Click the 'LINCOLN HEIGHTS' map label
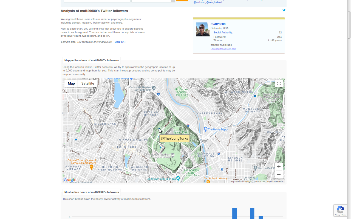 point(236,159)
